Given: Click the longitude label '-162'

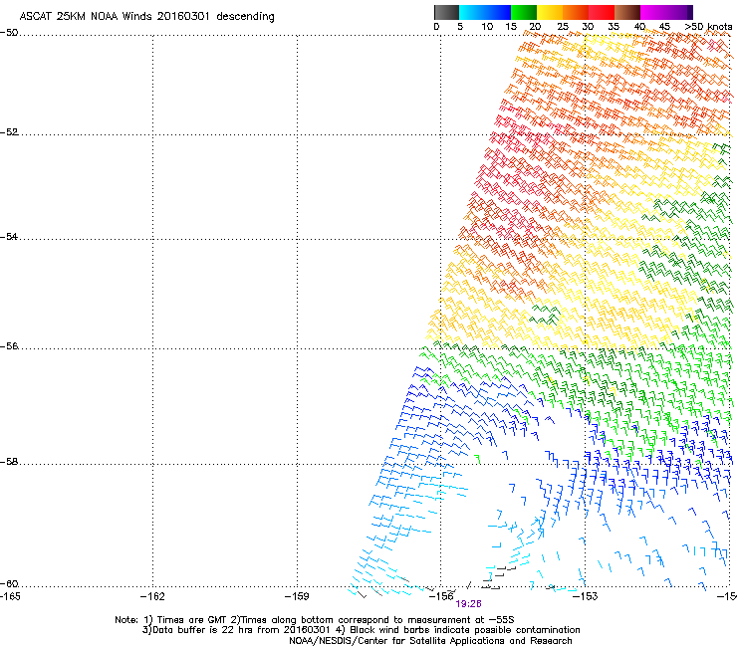Looking at the screenshot, I should tap(152, 596).
